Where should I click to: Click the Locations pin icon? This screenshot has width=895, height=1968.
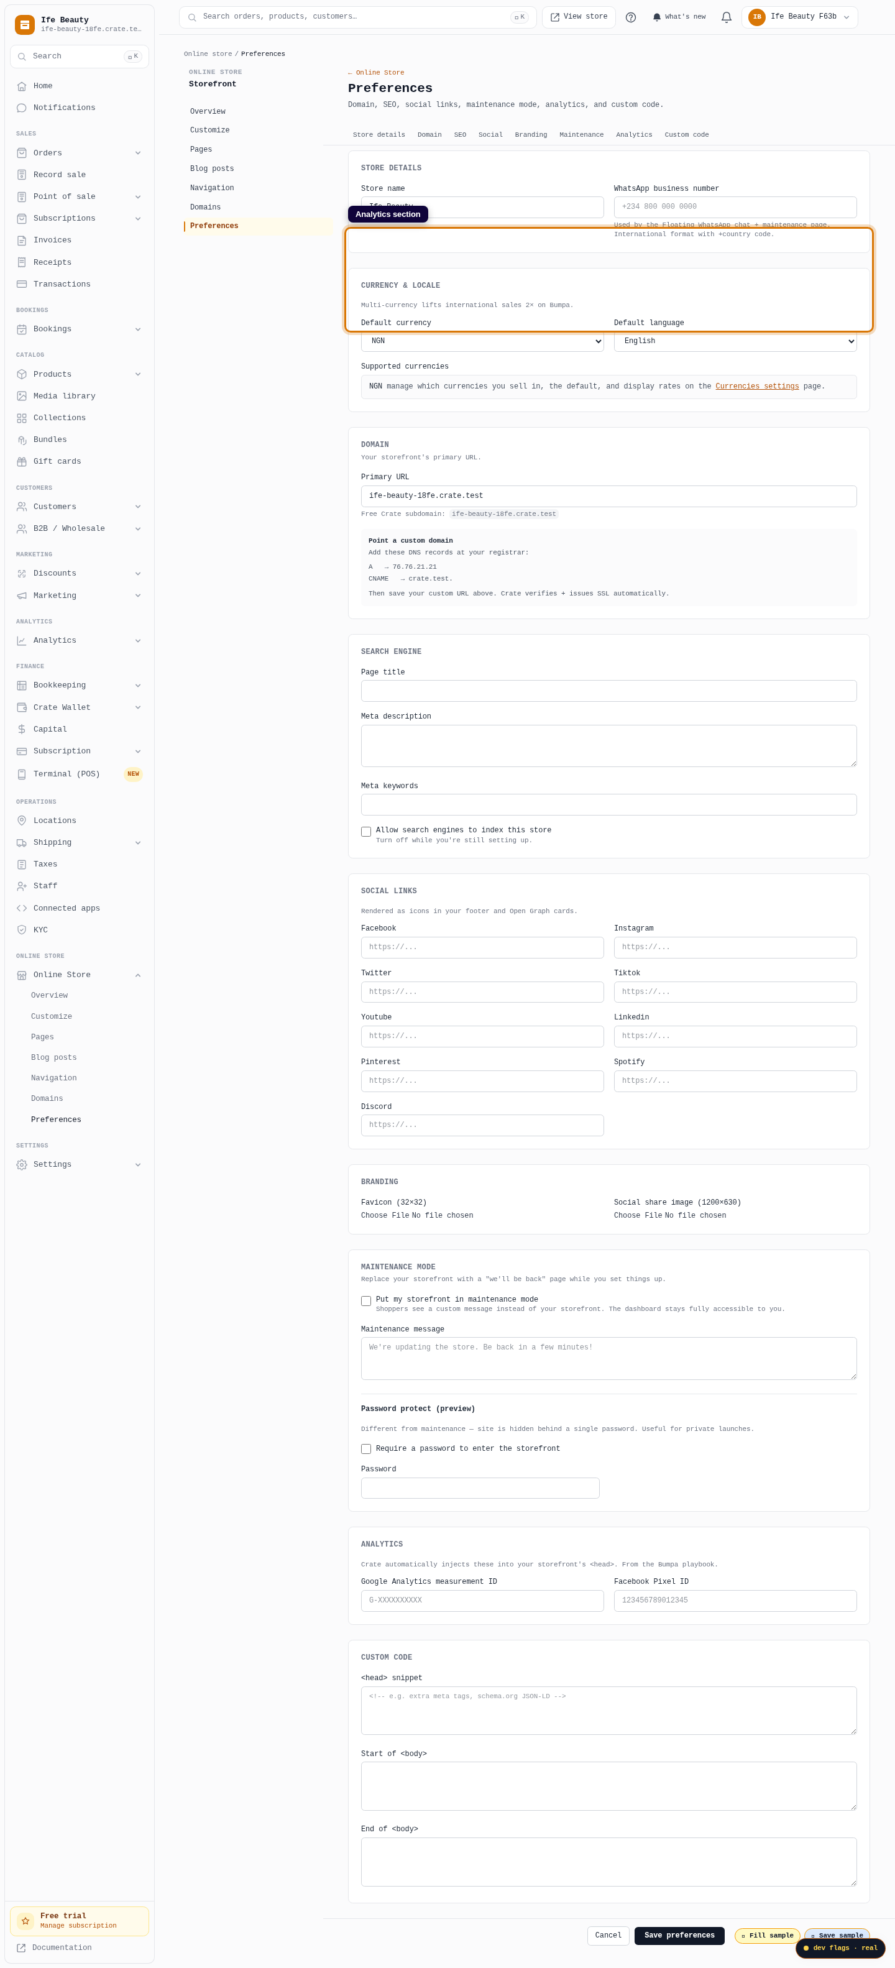tap(21, 821)
